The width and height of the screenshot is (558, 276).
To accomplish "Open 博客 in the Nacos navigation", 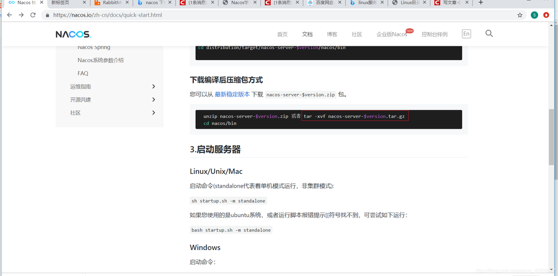I will click(x=332, y=34).
